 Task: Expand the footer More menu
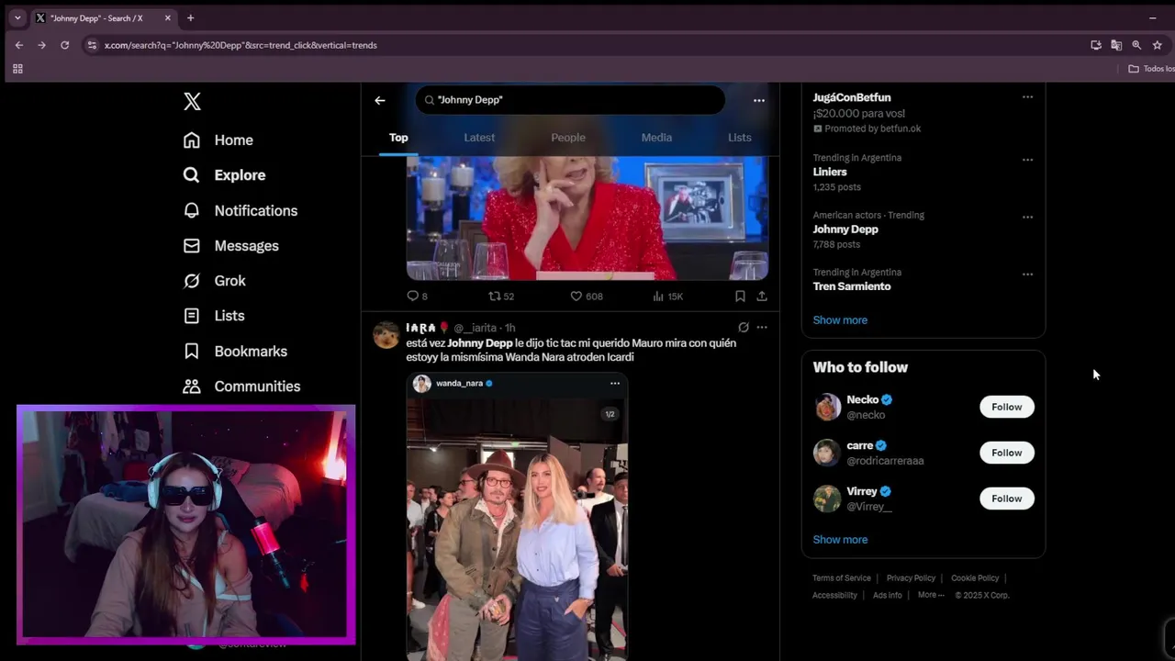[931, 595]
